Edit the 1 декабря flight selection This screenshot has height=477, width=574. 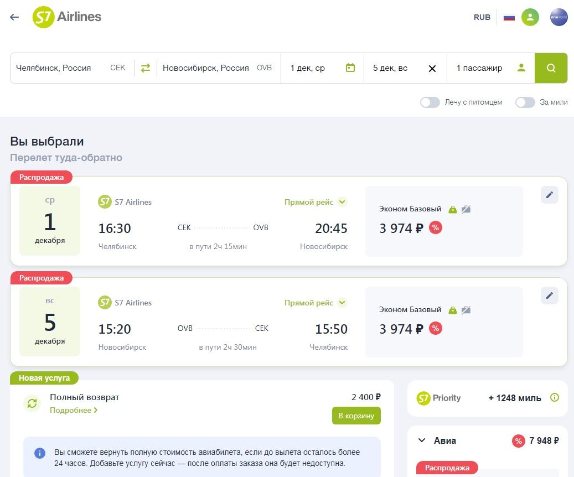549,195
